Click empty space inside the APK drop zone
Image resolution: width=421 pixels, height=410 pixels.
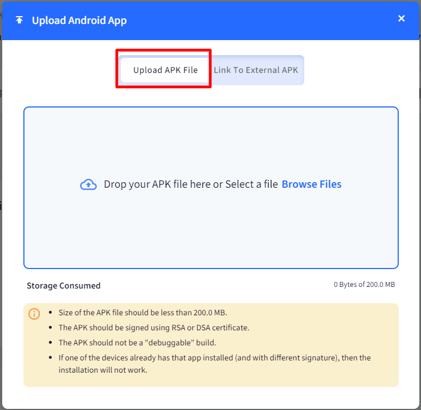click(211, 139)
